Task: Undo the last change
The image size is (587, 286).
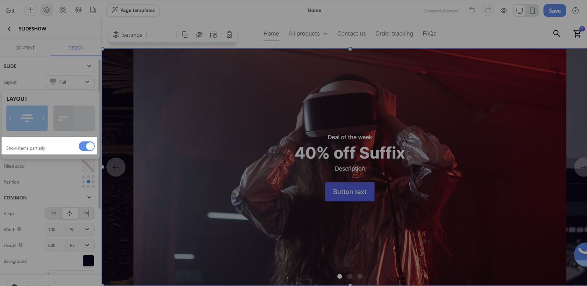Action: coord(472,10)
